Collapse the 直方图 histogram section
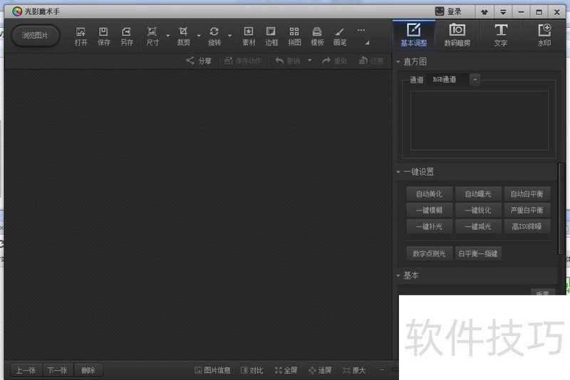570x380 pixels. (399, 62)
